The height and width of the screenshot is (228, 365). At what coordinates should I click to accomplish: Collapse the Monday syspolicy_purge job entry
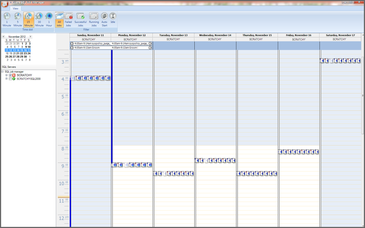coord(150,43)
